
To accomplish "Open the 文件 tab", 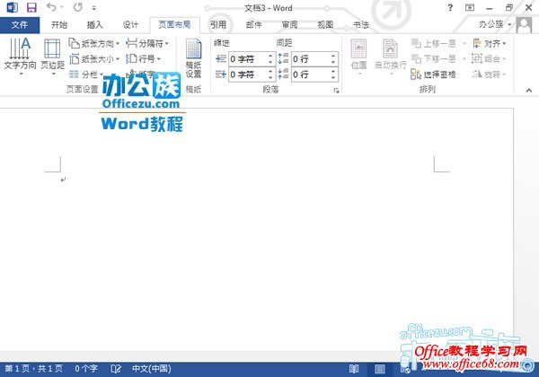I will [x=20, y=25].
